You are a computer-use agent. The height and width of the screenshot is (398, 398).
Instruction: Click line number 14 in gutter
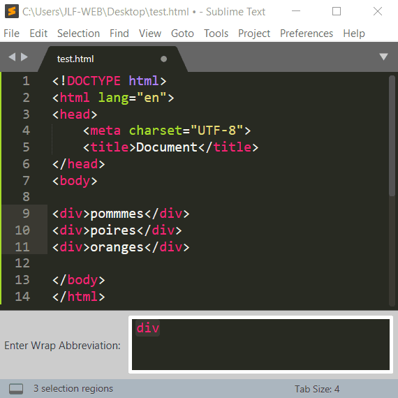22,297
